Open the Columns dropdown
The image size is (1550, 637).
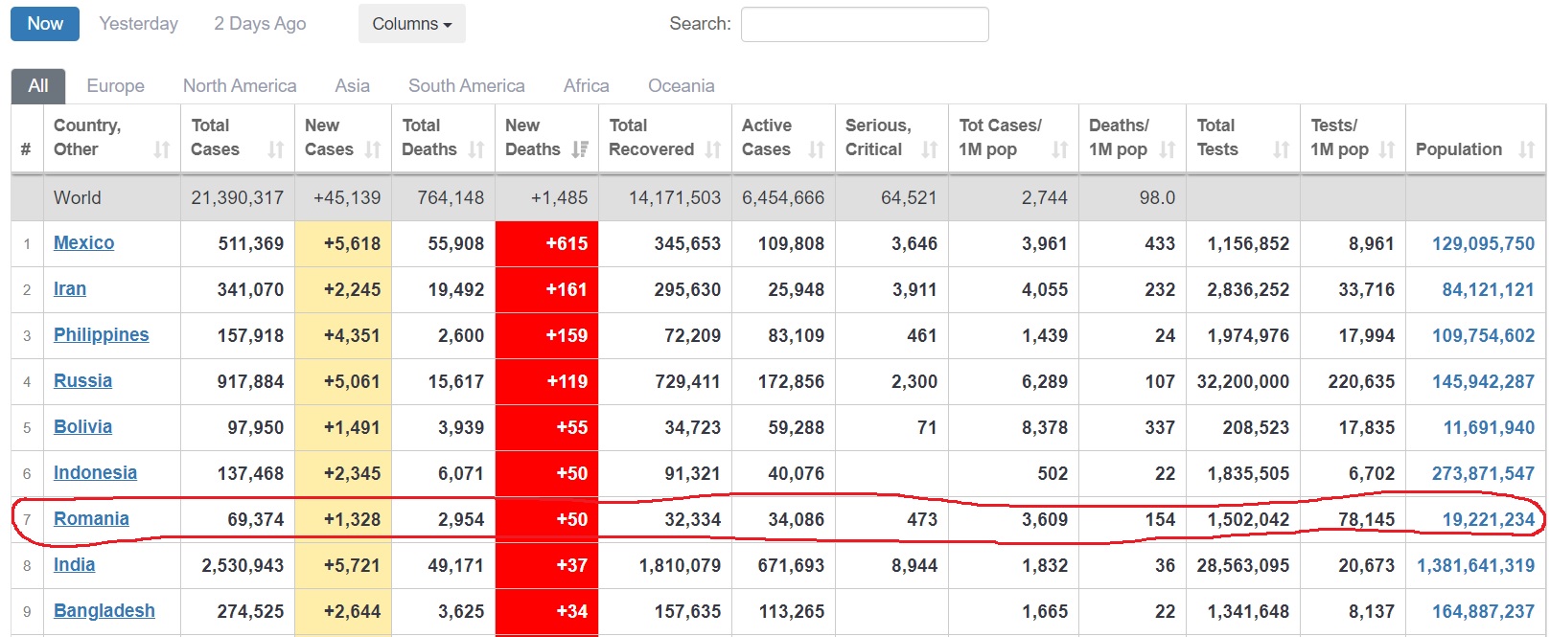coord(411,24)
